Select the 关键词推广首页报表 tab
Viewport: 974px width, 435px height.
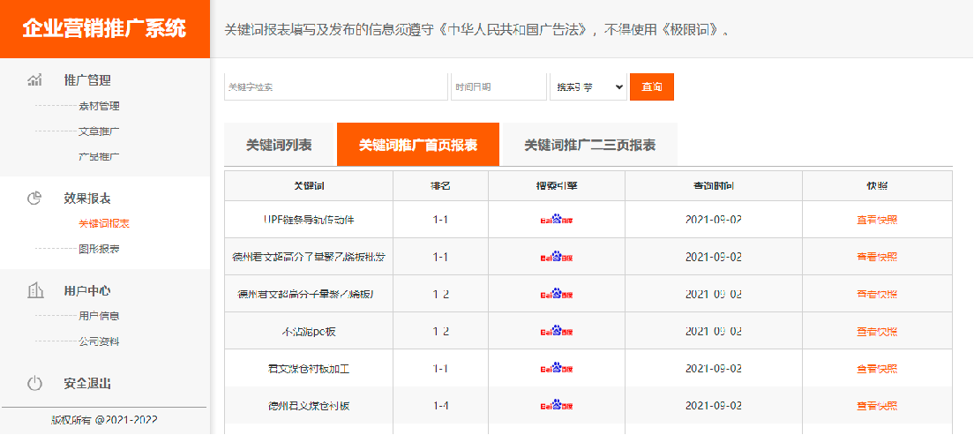click(418, 145)
